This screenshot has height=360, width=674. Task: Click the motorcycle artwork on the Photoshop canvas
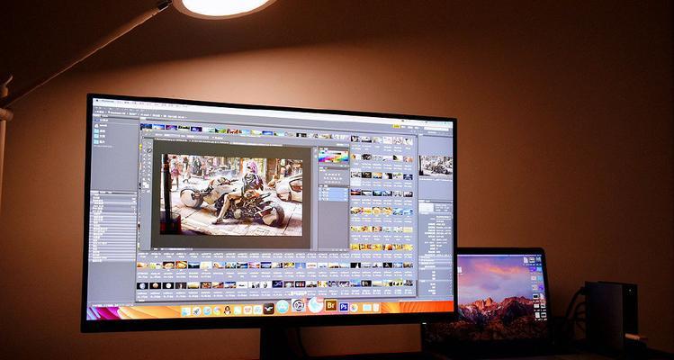pos(231,194)
